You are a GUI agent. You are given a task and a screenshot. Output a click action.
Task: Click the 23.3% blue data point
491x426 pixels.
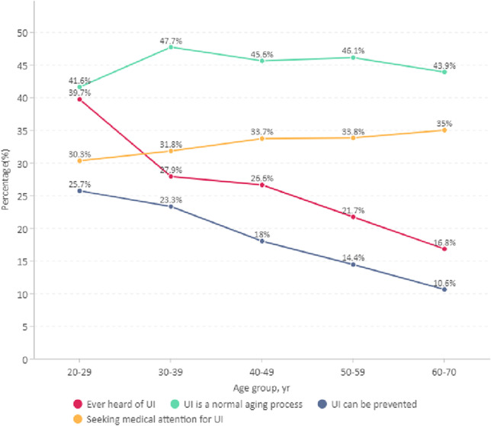click(171, 206)
